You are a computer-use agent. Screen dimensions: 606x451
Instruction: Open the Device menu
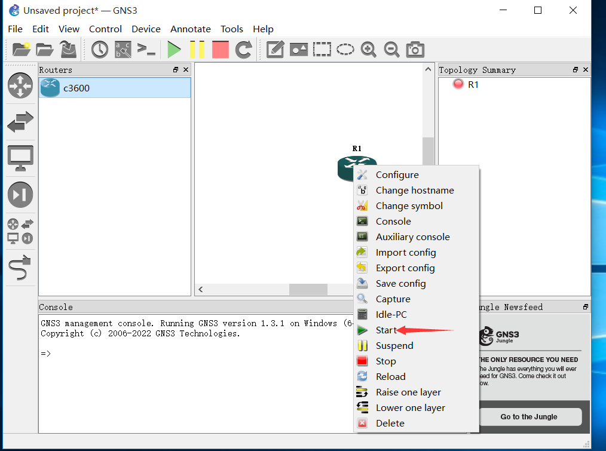pos(146,29)
